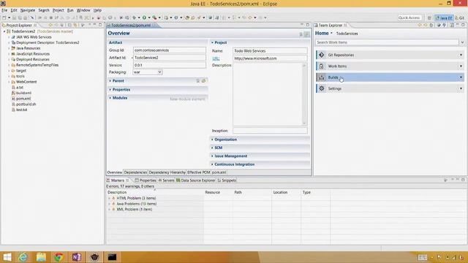Image resolution: width=468 pixels, height=263 pixels.
Task: Open Settings dropdown arrow
Action: tap(461, 88)
